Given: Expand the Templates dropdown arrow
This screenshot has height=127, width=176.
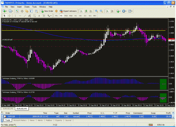Looking at the screenshot, I should point(132,11).
